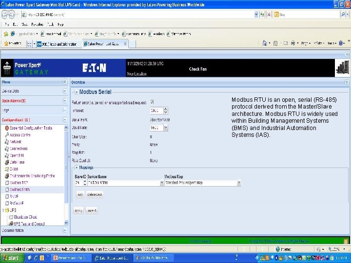The height and width of the screenshot is (263, 351).
Task: Click the Add to Favorites star icon
Action: [x=6, y=34]
